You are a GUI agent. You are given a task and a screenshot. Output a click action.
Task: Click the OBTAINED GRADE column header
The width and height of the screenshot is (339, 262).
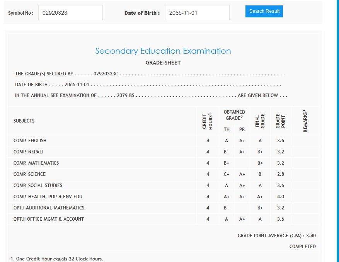(234, 115)
